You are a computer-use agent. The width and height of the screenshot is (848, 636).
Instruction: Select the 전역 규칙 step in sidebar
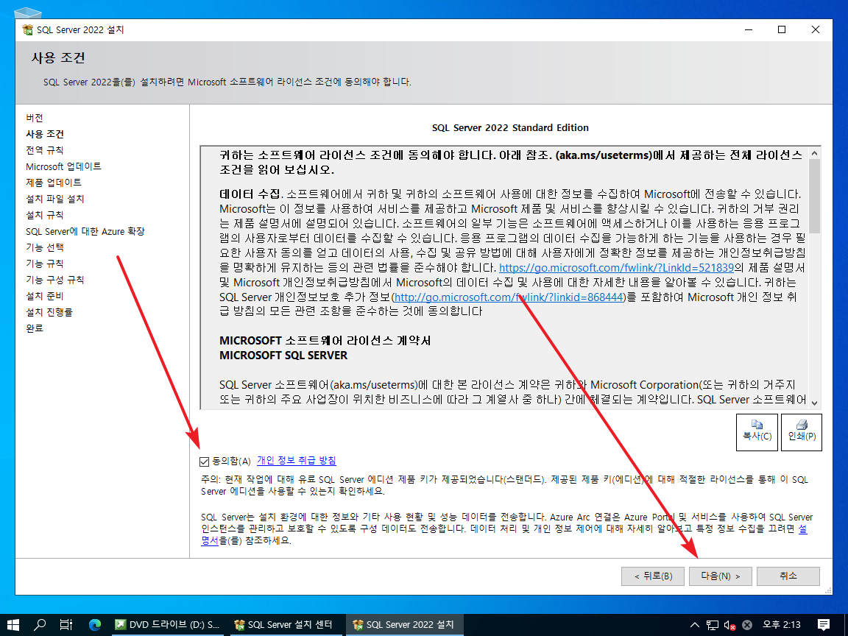click(x=45, y=150)
